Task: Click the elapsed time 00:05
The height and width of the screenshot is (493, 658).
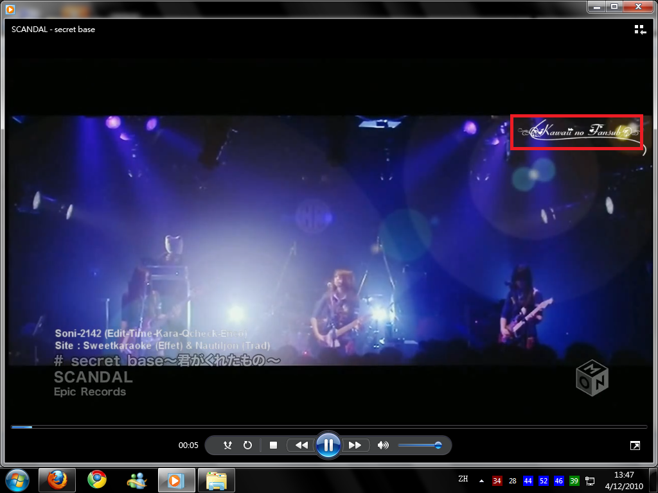Action: [188, 445]
